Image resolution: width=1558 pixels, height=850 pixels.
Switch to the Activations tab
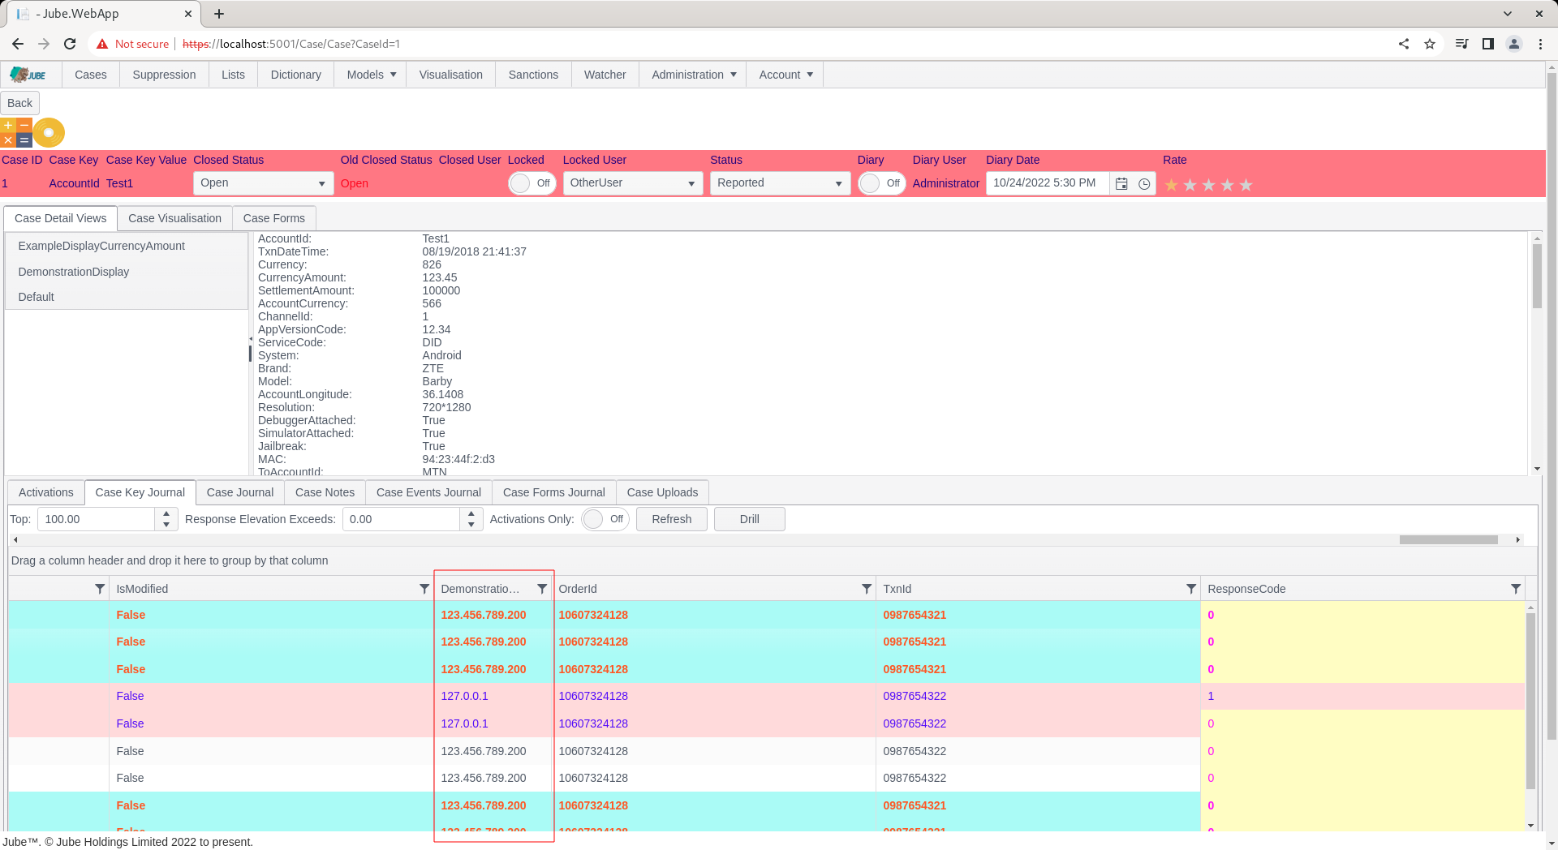click(x=46, y=492)
